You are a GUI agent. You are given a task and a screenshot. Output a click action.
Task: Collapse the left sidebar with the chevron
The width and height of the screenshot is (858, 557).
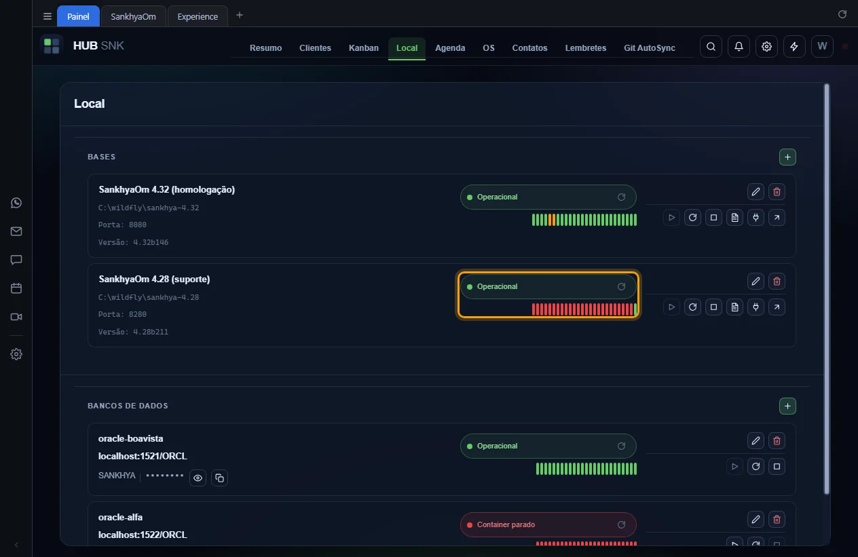[16, 545]
